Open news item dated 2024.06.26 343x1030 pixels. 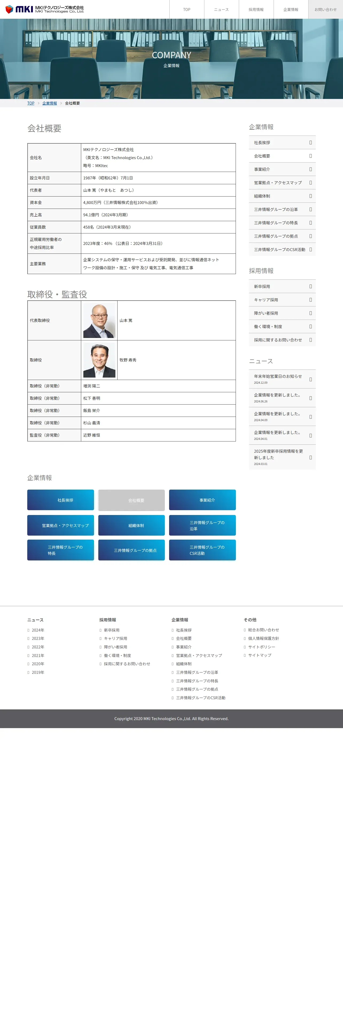point(282,398)
